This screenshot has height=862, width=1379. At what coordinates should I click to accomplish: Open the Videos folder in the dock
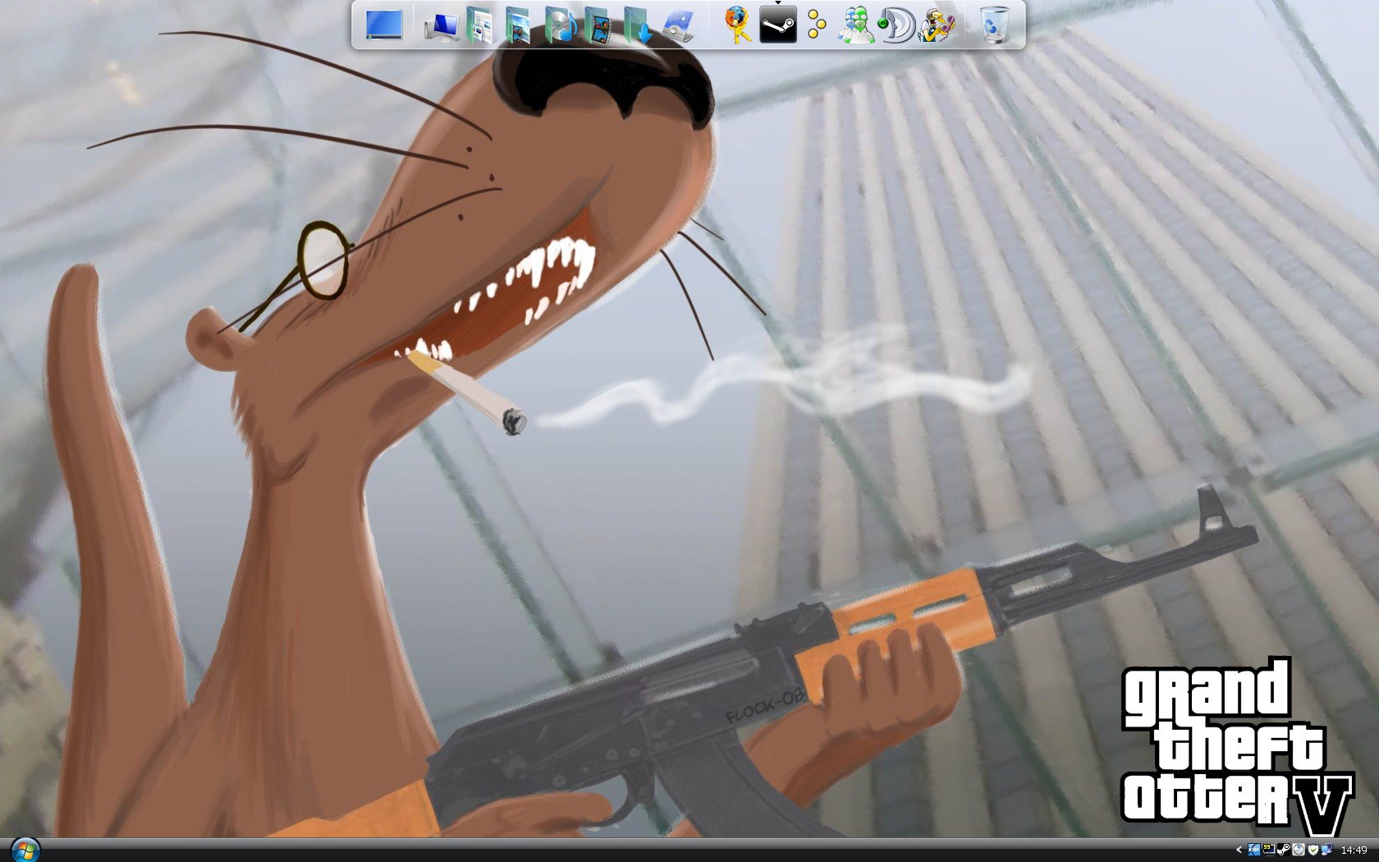pyautogui.click(x=598, y=25)
